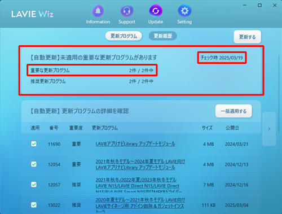Maximize the LAVIE Wiz window

click(x=259, y=5)
